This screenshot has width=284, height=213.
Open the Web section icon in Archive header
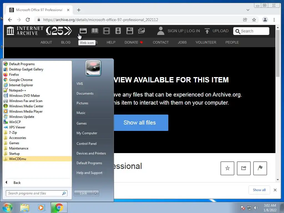[83, 31]
